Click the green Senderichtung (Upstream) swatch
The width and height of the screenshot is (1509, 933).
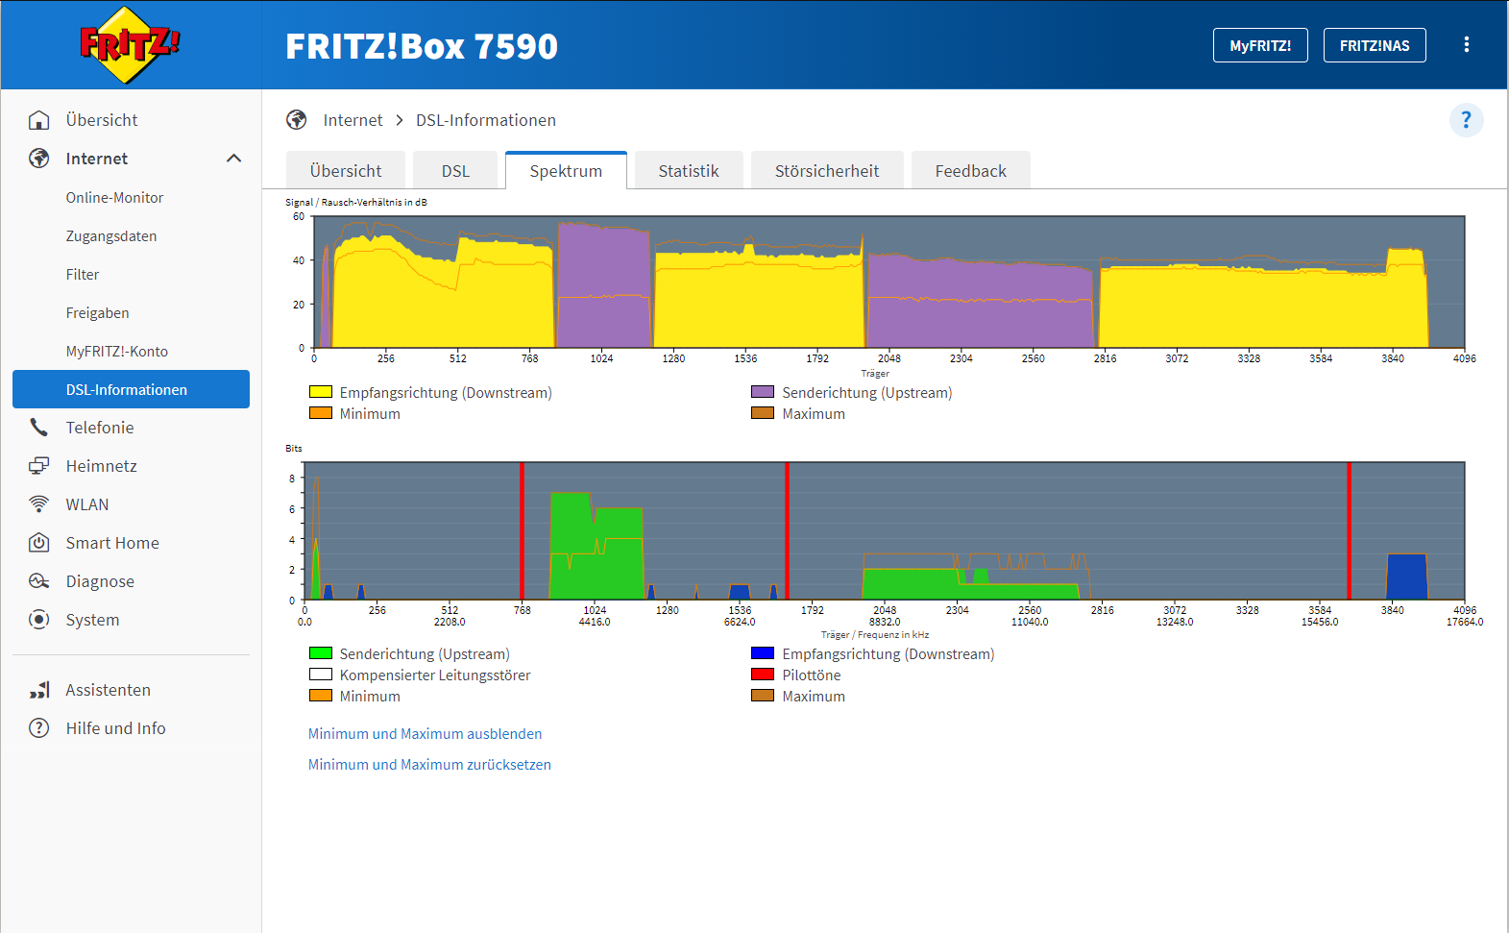pyautogui.click(x=321, y=653)
